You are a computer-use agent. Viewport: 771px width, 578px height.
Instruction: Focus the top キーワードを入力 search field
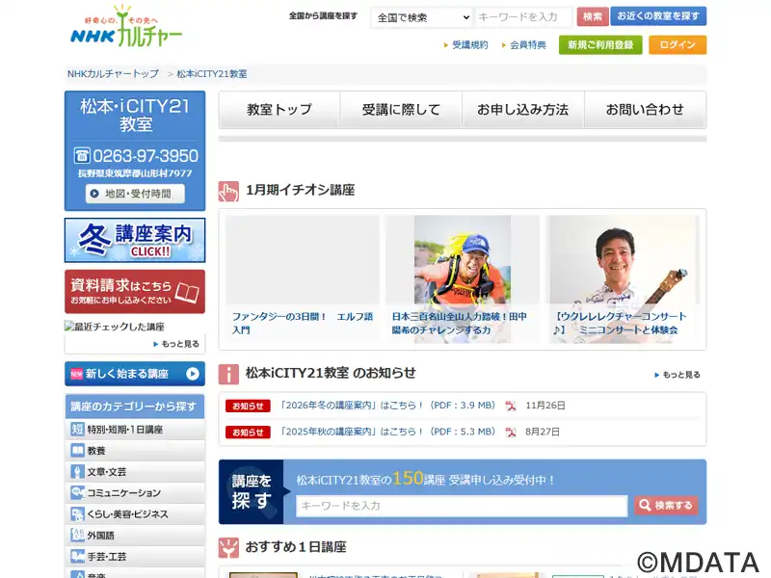pos(523,17)
